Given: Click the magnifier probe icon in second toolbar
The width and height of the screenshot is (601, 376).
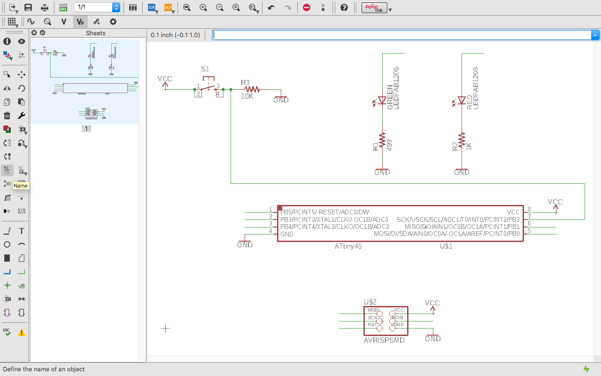Looking at the screenshot, I should coord(47,22).
